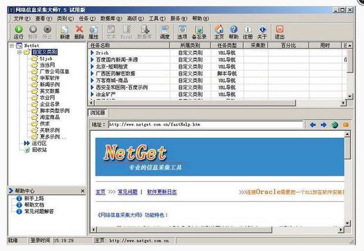Click task list horizontal scrollbar right arrow

point(343,103)
